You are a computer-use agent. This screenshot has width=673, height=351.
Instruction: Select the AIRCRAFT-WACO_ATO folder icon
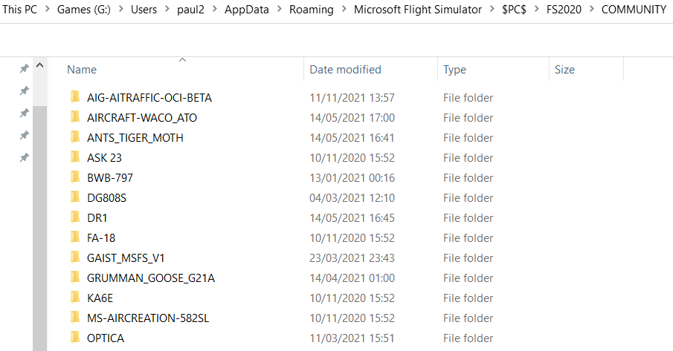click(x=74, y=117)
